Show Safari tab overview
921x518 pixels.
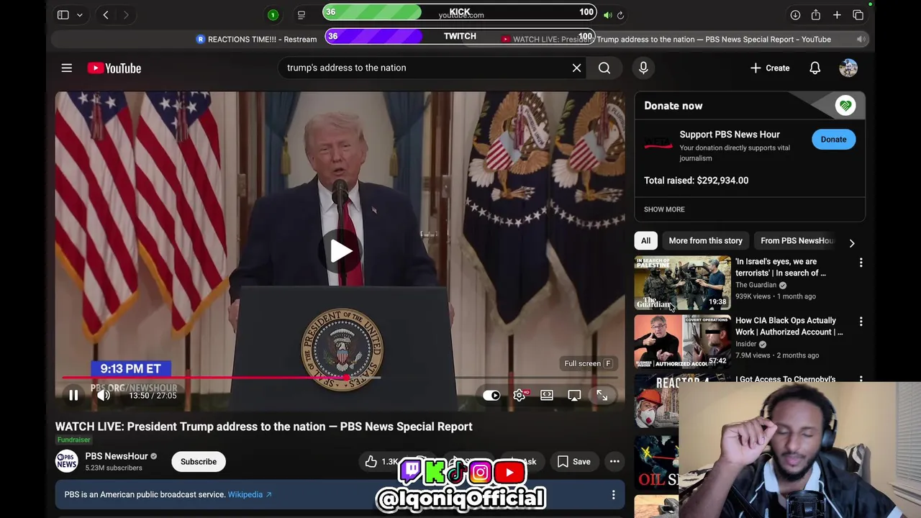(x=858, y=14)
